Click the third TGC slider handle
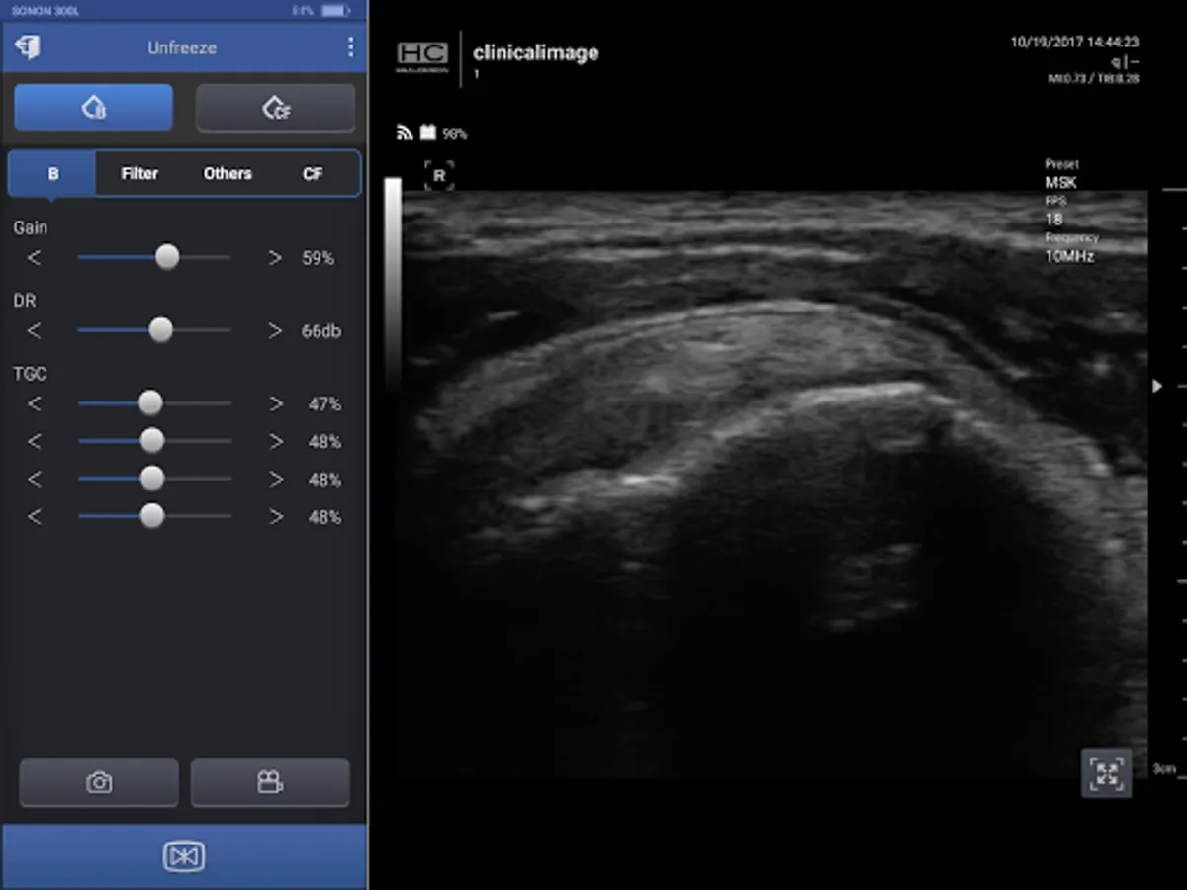The height and width of the screenshot is (890, 1187). [151, 479]
